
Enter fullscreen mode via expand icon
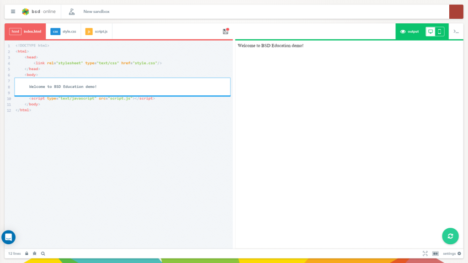pos(425,253)
